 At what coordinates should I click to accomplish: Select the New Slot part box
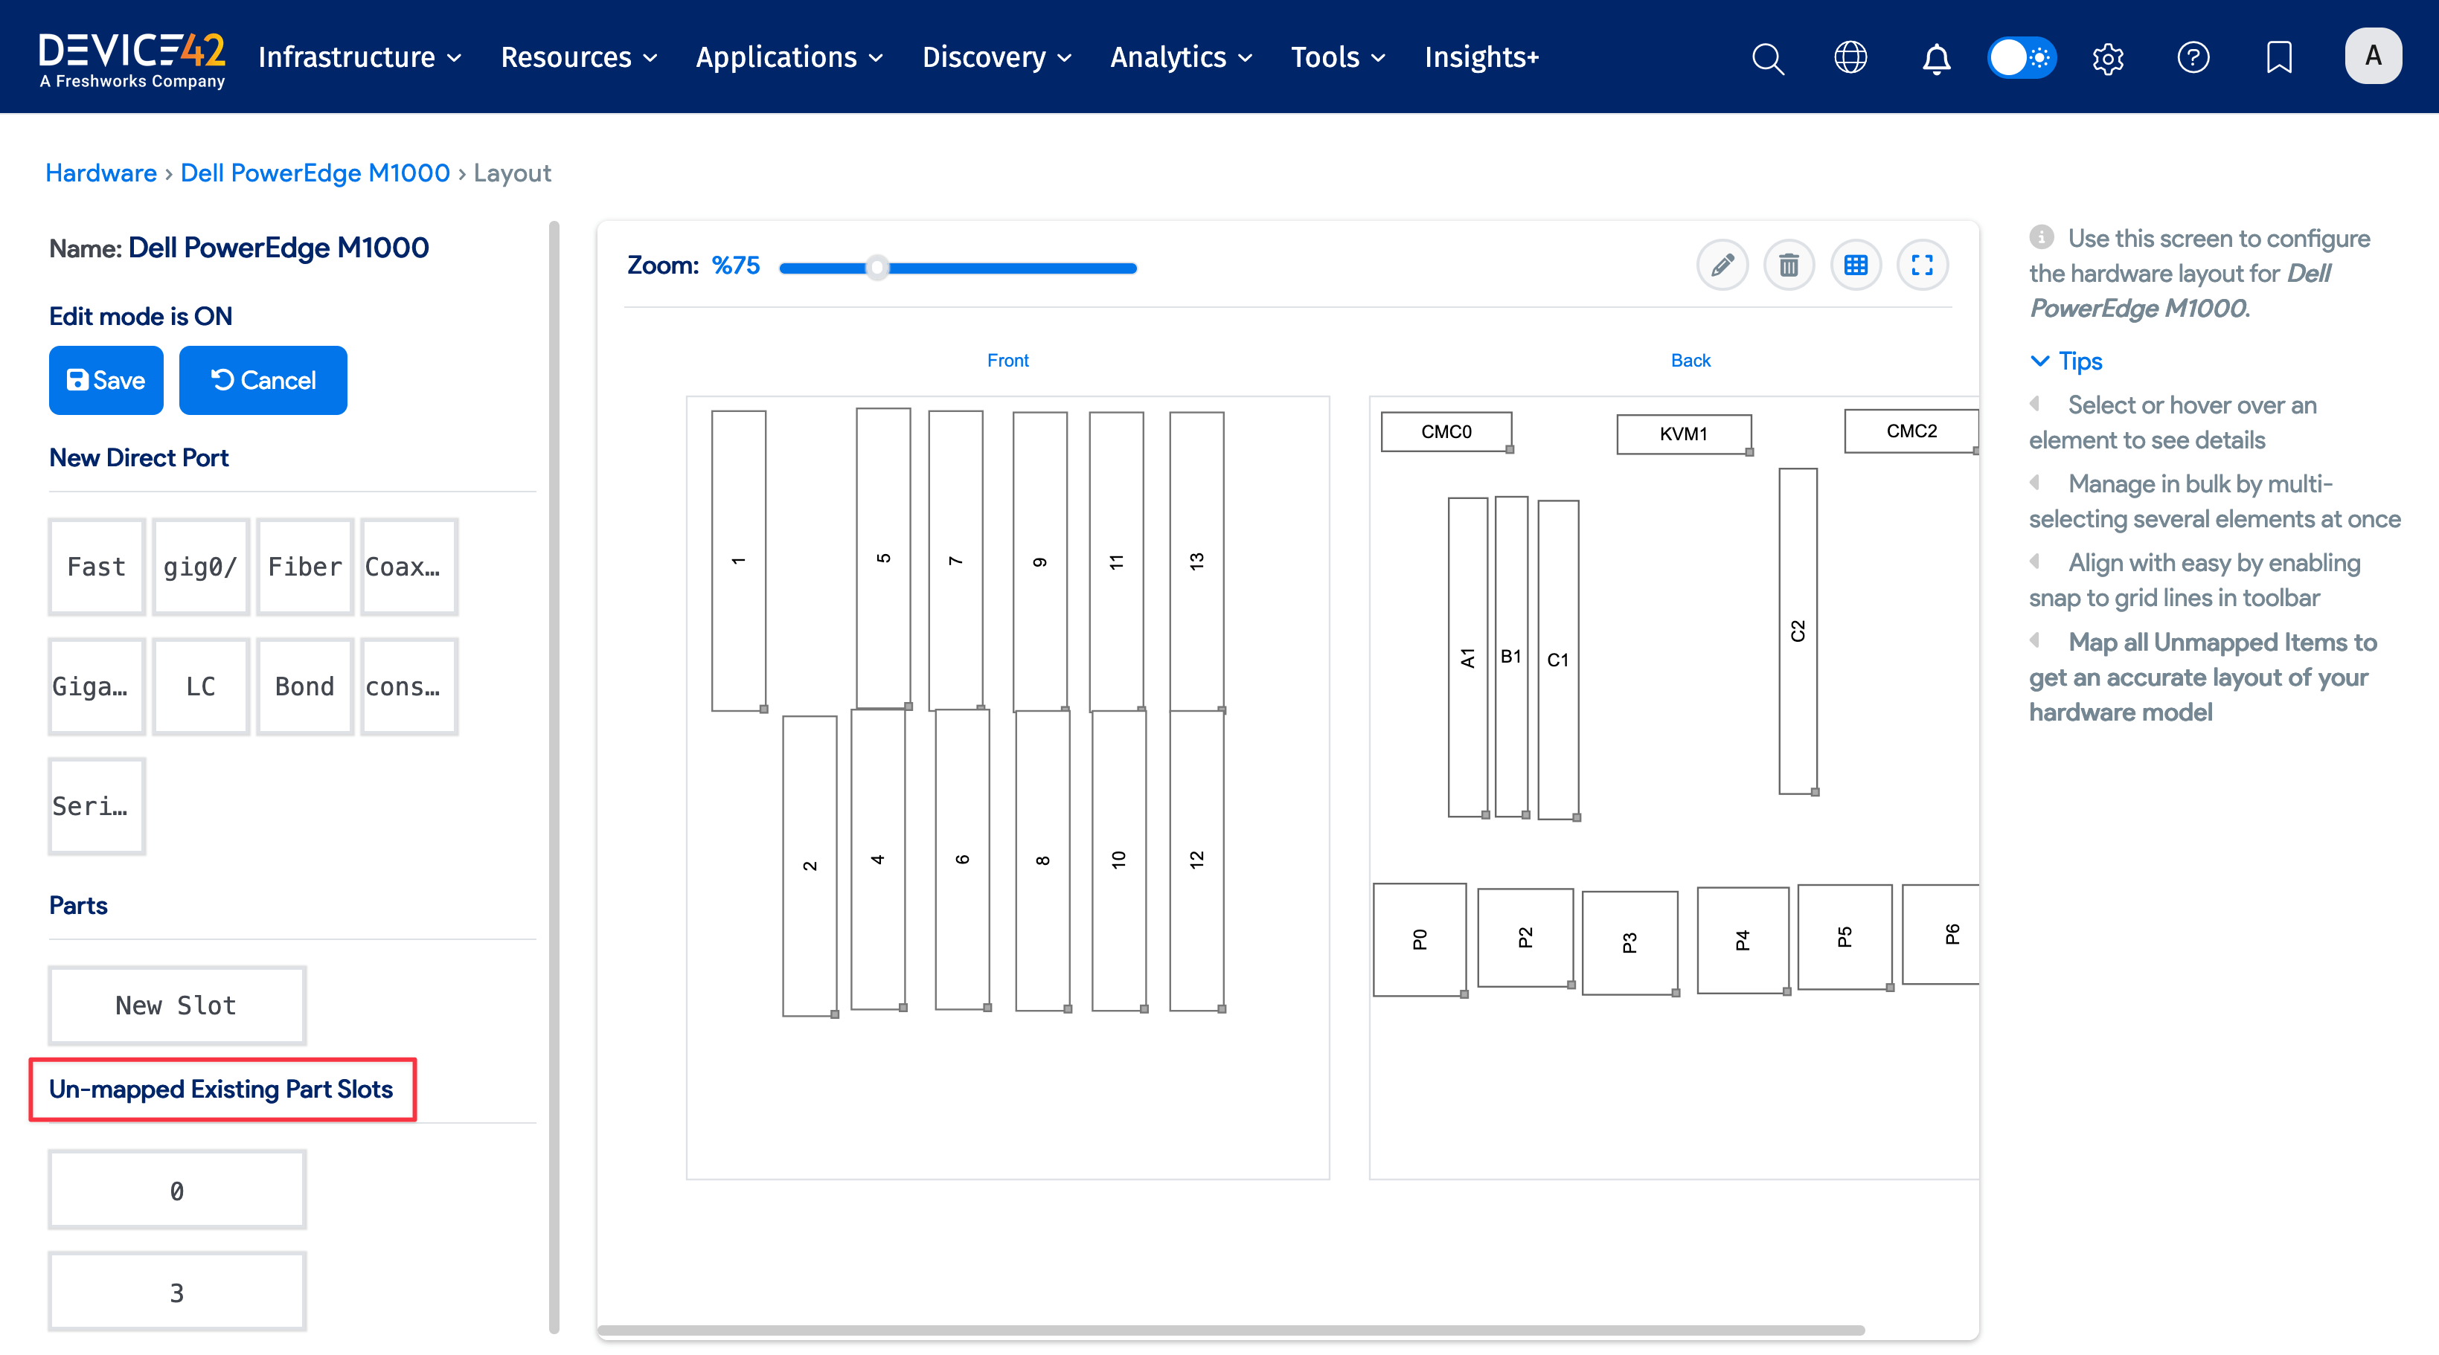pos(177,1005)
